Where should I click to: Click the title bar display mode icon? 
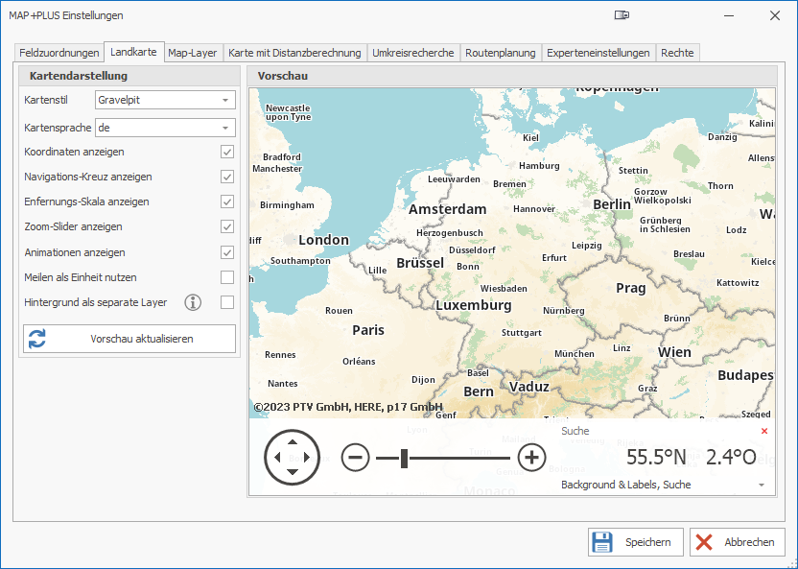click(622, 15)
